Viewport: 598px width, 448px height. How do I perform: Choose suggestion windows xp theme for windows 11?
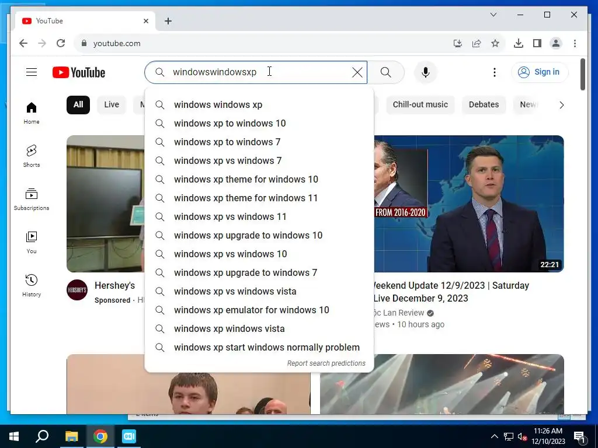[x=259, y=198]
